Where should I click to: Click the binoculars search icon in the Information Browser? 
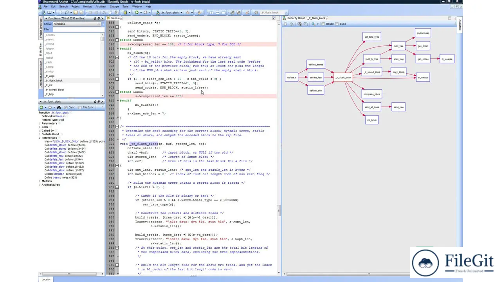pos(59,107)
